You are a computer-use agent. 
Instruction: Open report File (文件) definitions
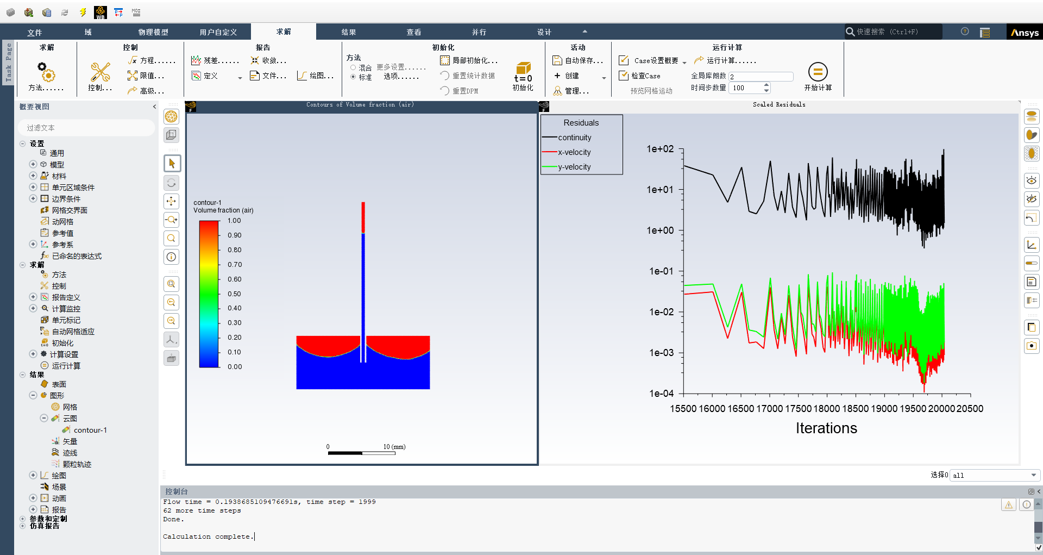pyautogui.click(x=268, y=76)
